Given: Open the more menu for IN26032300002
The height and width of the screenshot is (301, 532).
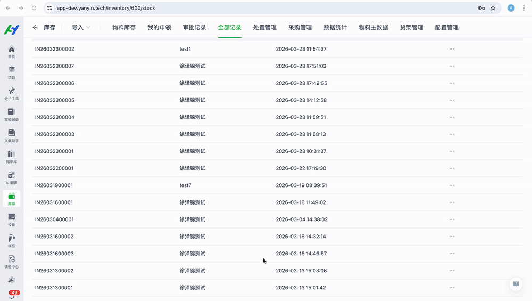Looking at the screenshot, I should [x=451, y=49].
